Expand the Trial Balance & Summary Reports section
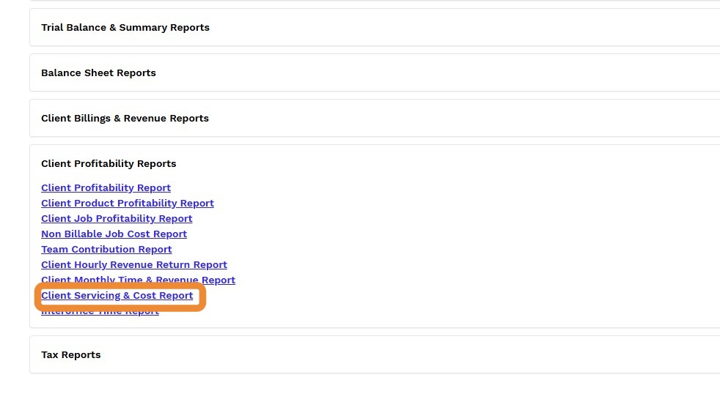This screenshot has width=720, height=402. 125,28
